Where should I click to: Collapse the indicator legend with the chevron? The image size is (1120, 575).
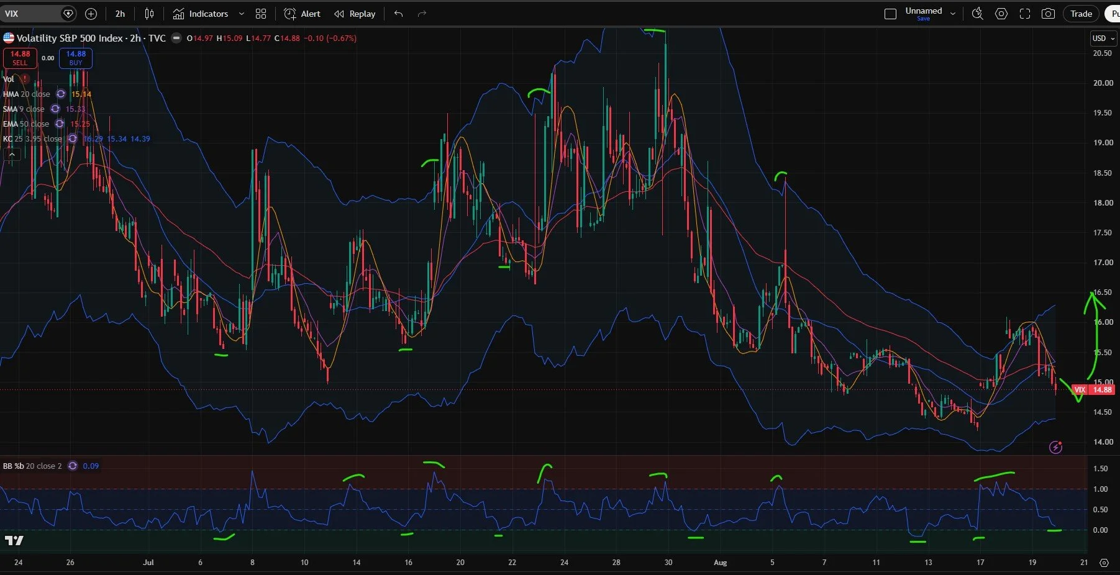pyautogui.click(x=12, y=154)
